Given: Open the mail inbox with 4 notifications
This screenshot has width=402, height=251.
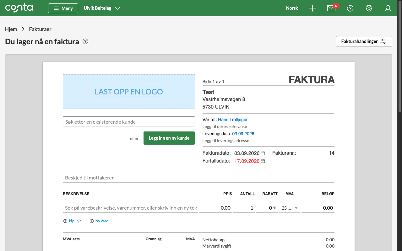Looking at the screenshot, I should coord(332,8).
